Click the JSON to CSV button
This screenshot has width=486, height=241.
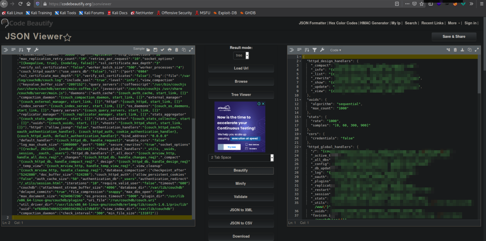(241, 223)
